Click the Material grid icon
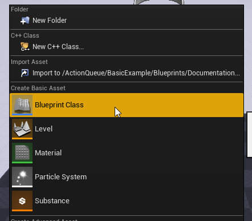Screen dimensions: 252x221 coord(22,153)
